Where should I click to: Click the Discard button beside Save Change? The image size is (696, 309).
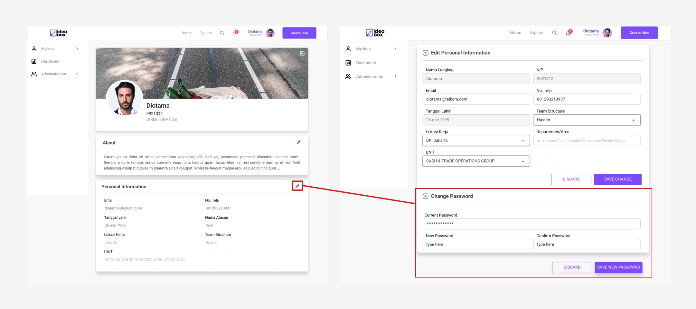[x=571, y=179]
